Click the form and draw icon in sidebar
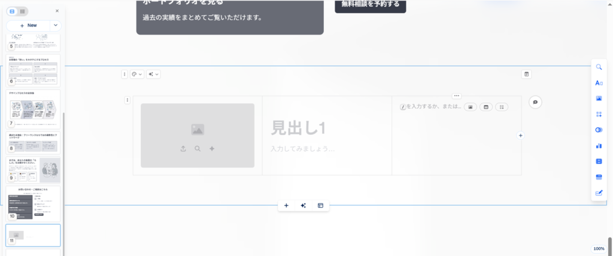This screenshot has width=613, height=256. pyautogui.click(x=599, y=193)
